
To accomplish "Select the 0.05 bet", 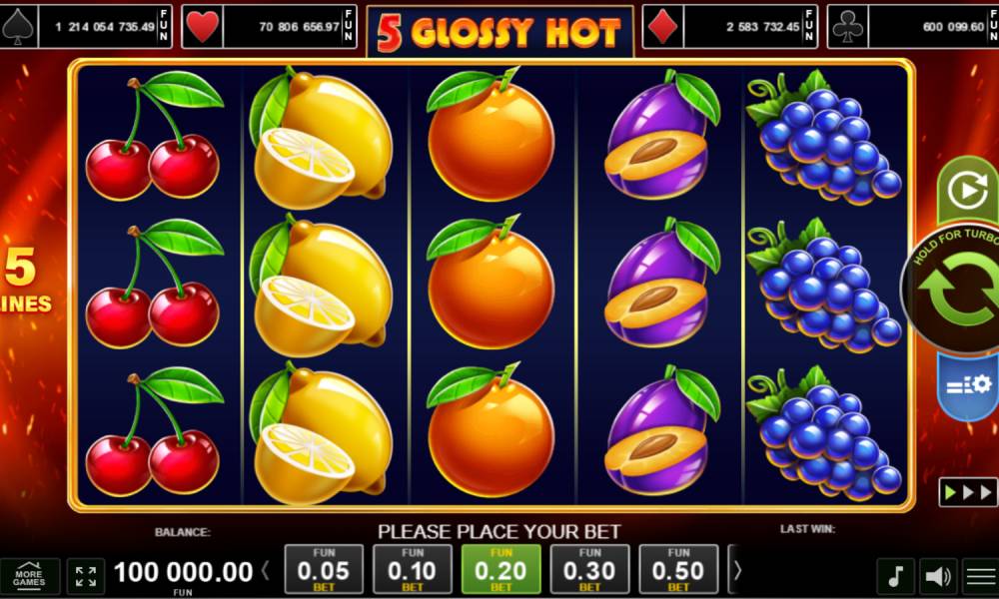I will (x=324, y=569).
